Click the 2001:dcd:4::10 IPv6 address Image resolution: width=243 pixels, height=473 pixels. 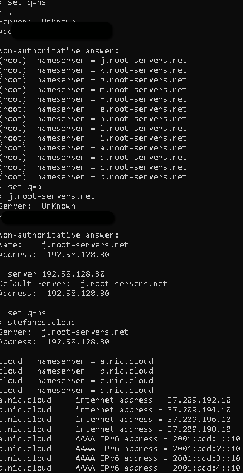click(x=207, y=468)
